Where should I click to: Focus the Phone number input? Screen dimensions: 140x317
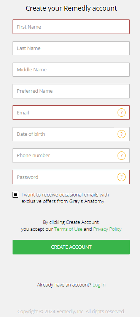coord(65,156)
